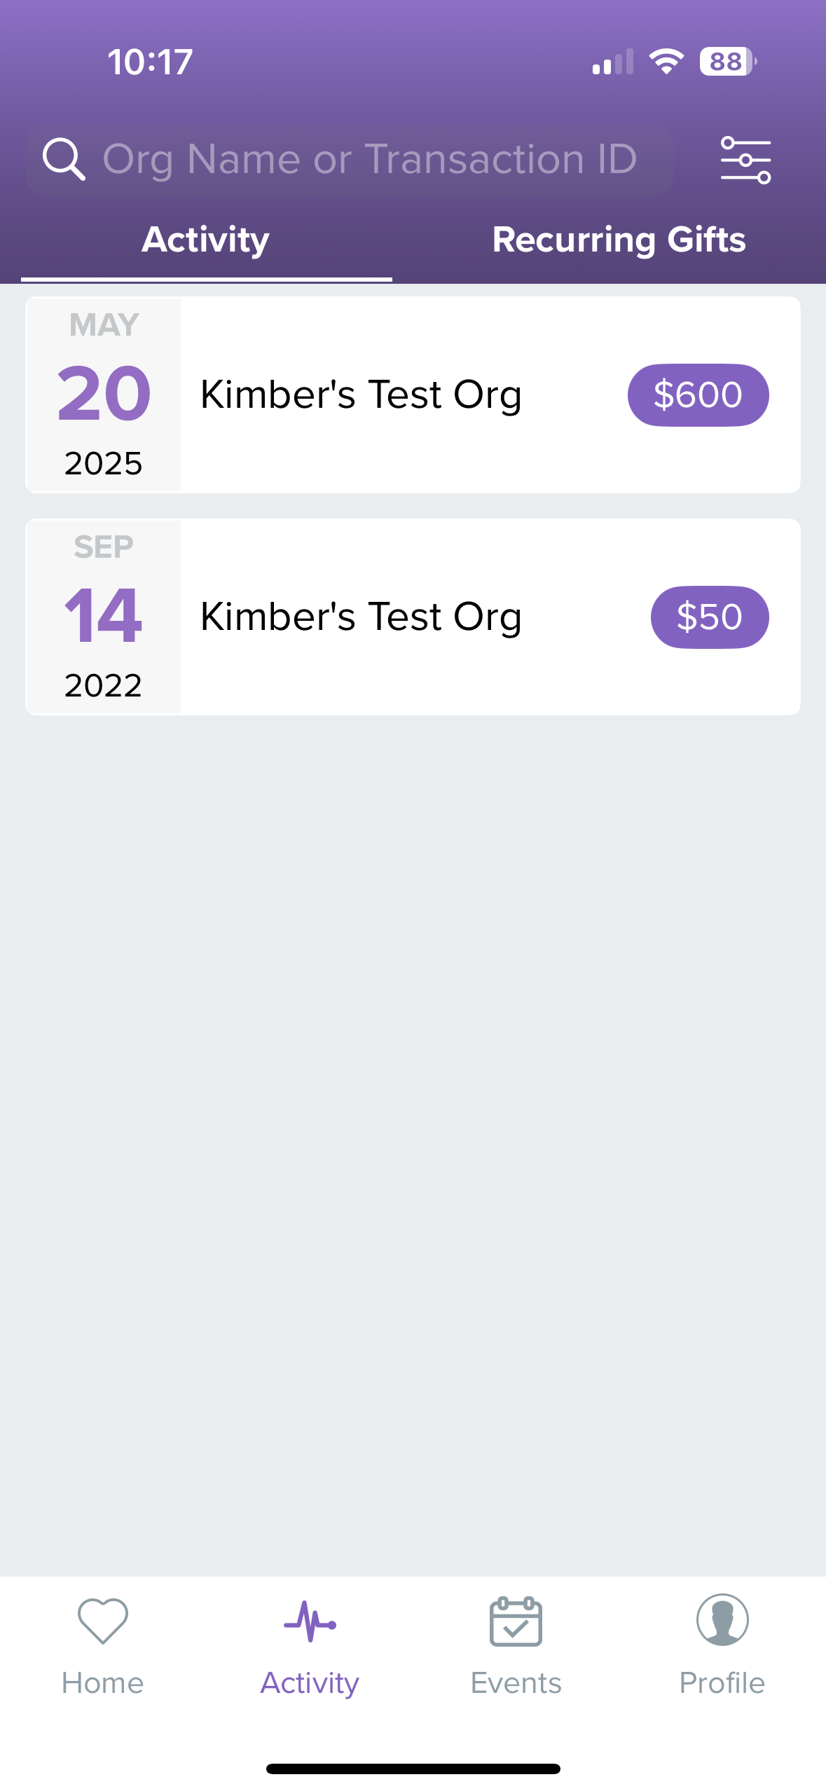Tap the $600 amount badge
826x1791 pixels.
pyautogui.click(x=698, y=394)
